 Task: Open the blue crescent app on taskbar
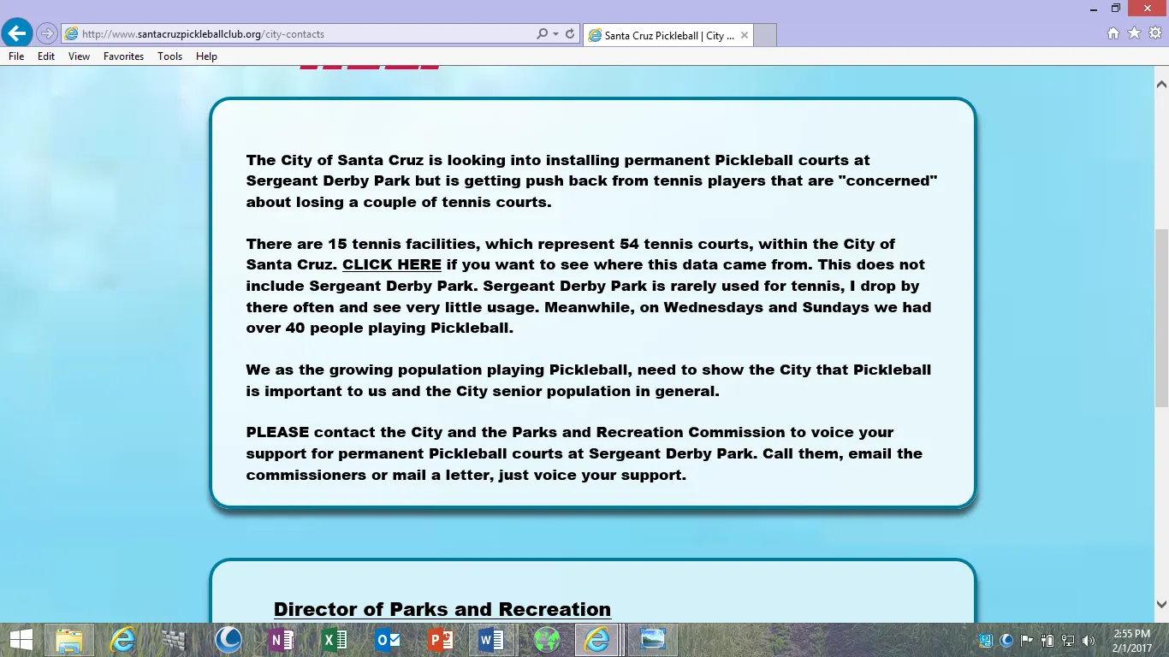[x=228, y=640]
